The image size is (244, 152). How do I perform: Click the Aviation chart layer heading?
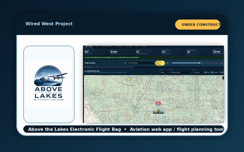coord(90,63)
